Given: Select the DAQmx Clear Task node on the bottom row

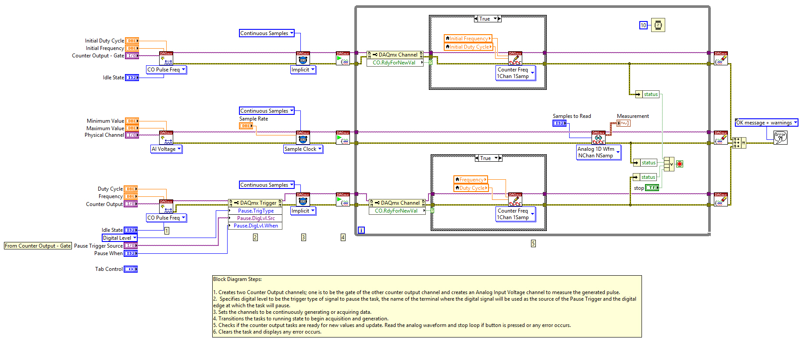Looking at the screenshot, I should point(721,199).
